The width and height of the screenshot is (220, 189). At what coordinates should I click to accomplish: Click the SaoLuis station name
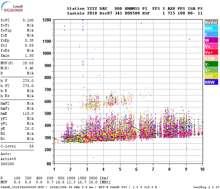click(76, 13)
